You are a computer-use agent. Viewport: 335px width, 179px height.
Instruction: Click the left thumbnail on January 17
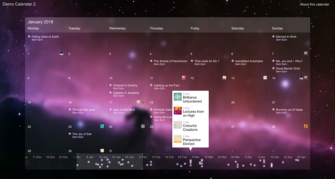[x=138, y=102]
